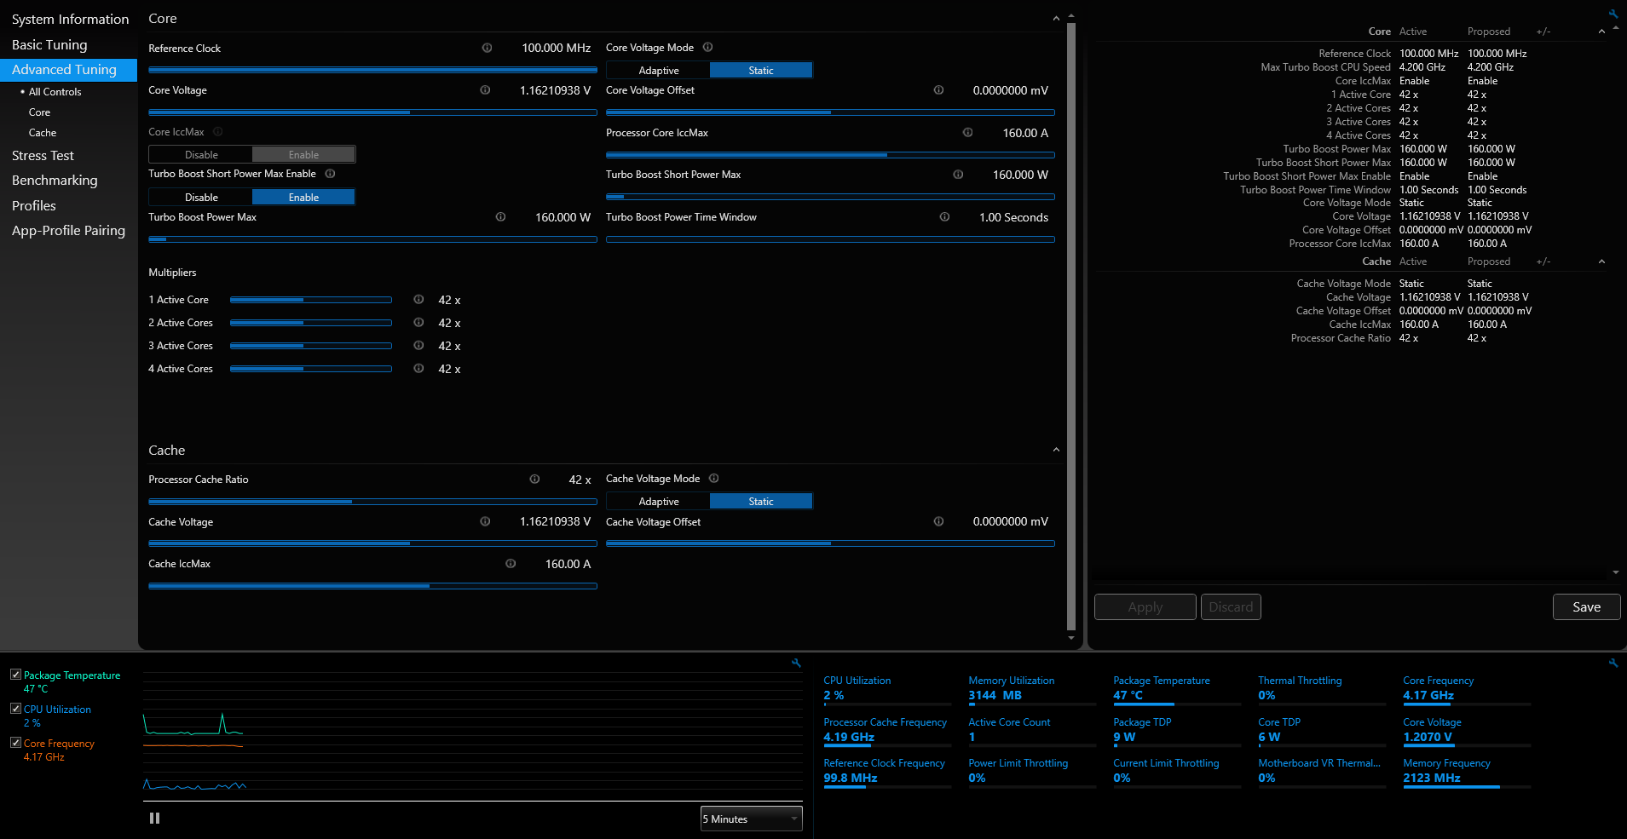Toggle Package Temperature graph checkbox

[15, 674]
